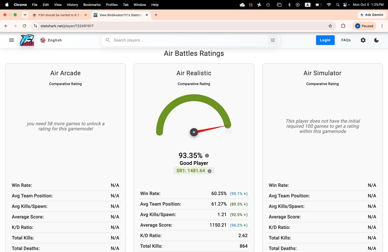Open the FAQs link

pos(346,40)
